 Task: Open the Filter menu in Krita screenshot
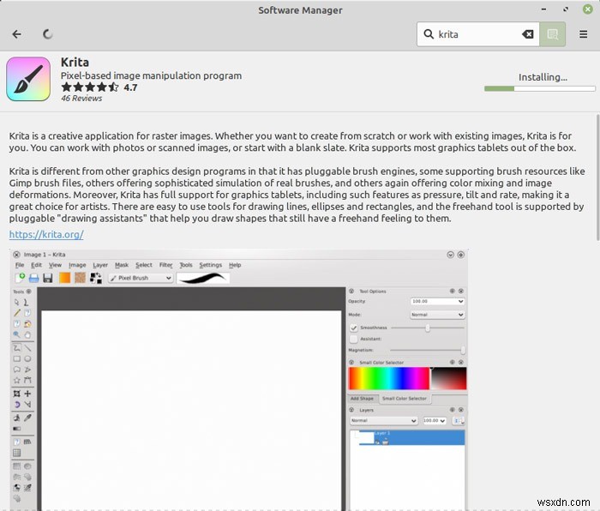click(165, 265)
